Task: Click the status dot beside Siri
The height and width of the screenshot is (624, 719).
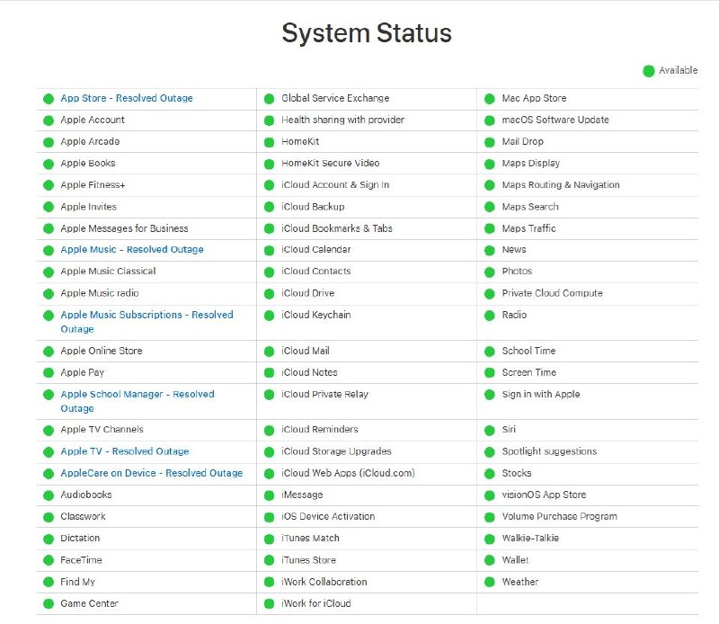Action: click(x=490, y=431)
